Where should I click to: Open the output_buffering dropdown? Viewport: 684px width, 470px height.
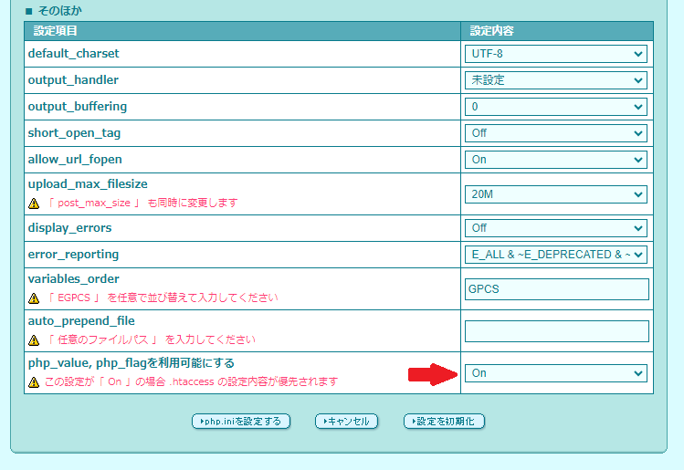556,107
